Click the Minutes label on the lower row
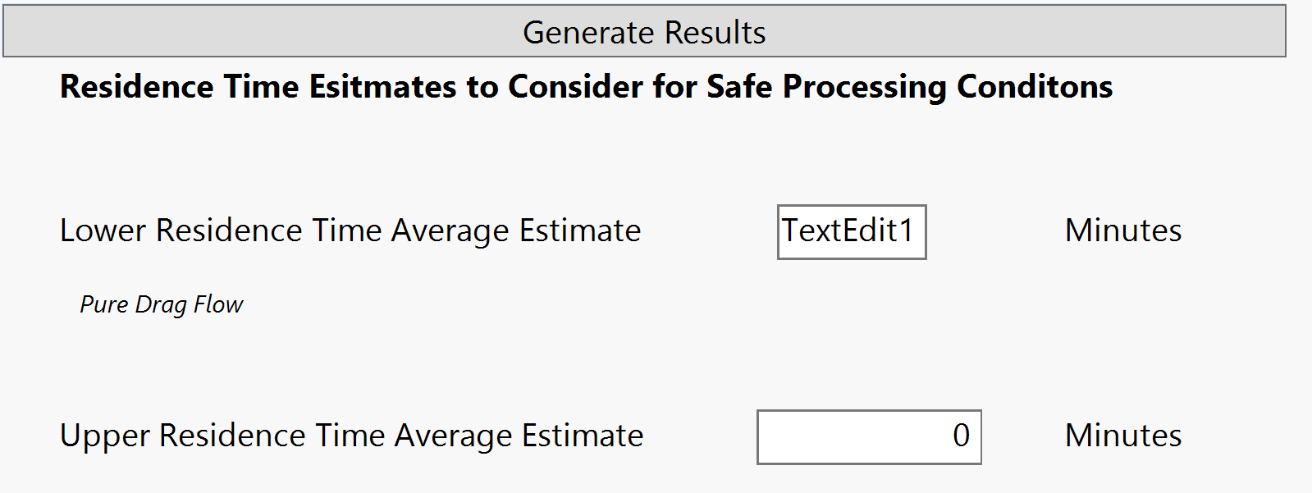The height and width of the screenshot is (493, 1312). click(1122, 436)
